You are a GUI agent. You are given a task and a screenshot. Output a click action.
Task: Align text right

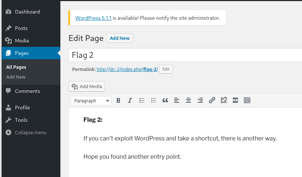tap(200, 101)
